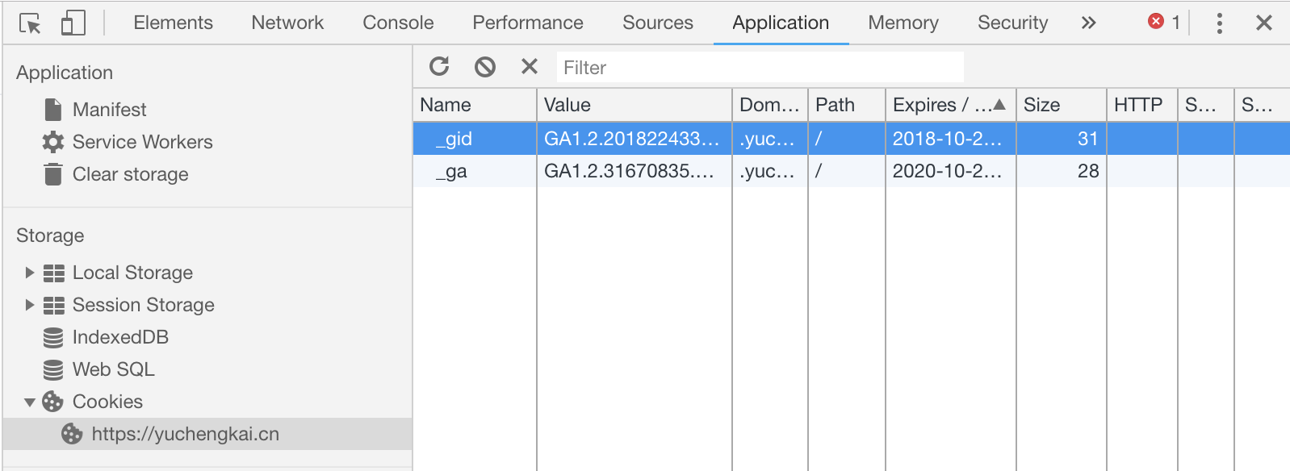Open the three-dot DevTools menu
This screenshot has width=1290, height=471.
pyautogui.click(x=1219, y=23)
